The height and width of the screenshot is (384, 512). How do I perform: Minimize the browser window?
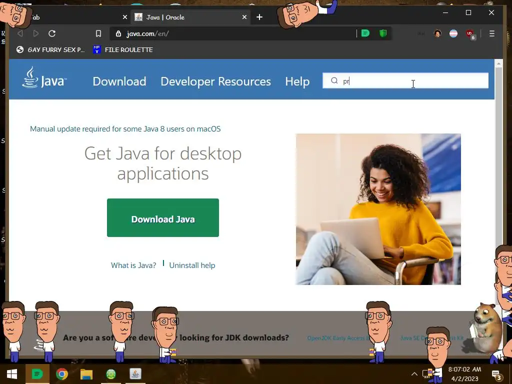pyautogui.click(x=445, y=12)
